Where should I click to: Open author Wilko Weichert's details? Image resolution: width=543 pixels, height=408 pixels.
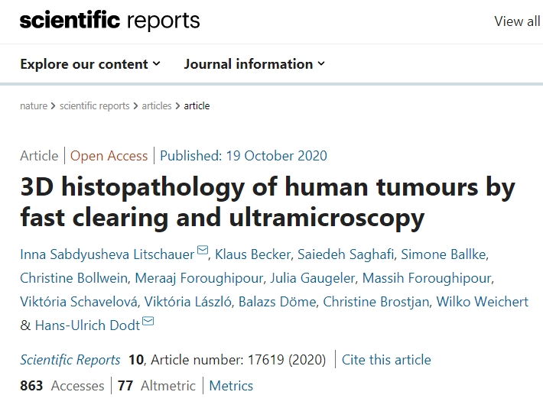tap(482, 302)
